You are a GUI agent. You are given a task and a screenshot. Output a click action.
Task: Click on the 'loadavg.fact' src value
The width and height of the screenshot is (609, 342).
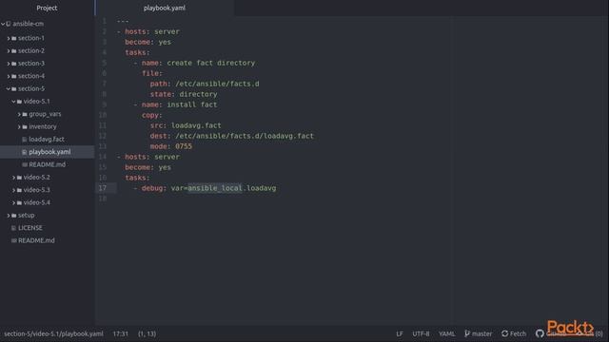[x=196, y=125]
